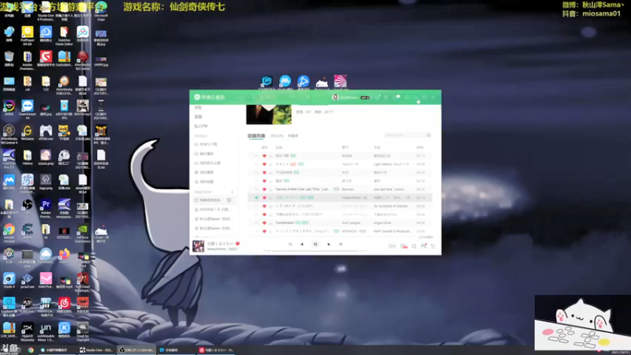Click the search box in NetEase title bar
Screen dimensions: 631x355
pyautogui.click(x=282, y=97)
